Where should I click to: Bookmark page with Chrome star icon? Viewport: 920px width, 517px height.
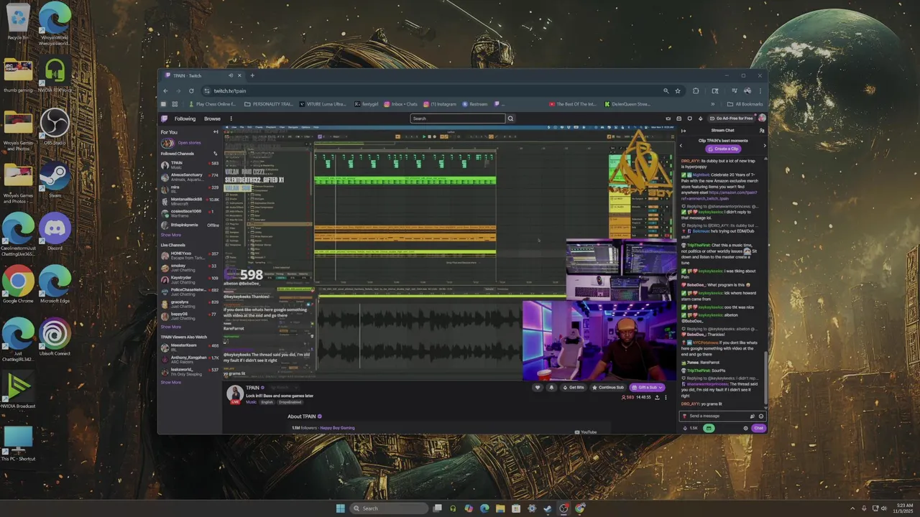[x=678, y=91]
